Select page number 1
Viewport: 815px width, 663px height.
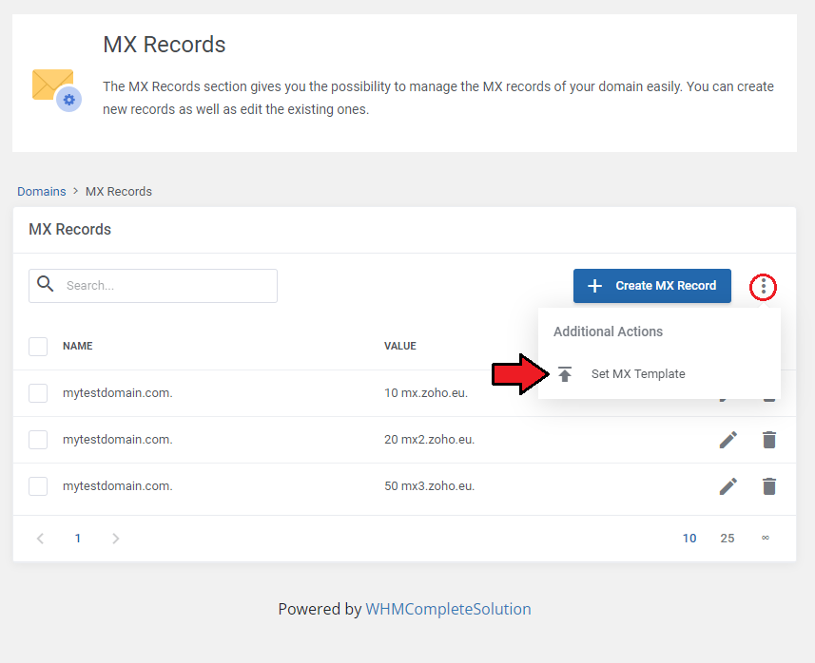[77, 539]
